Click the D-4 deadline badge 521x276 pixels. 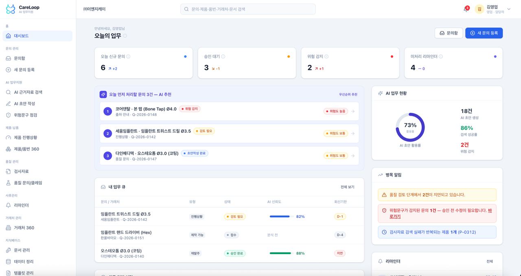[x=340, y=235]
